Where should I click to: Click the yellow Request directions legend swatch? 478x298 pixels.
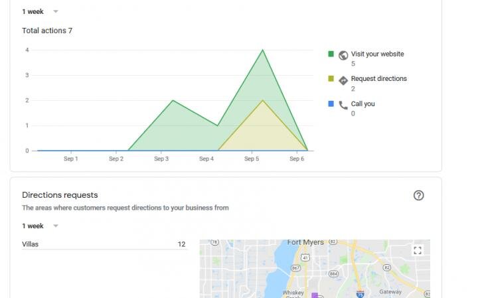[x=331, y=78]
